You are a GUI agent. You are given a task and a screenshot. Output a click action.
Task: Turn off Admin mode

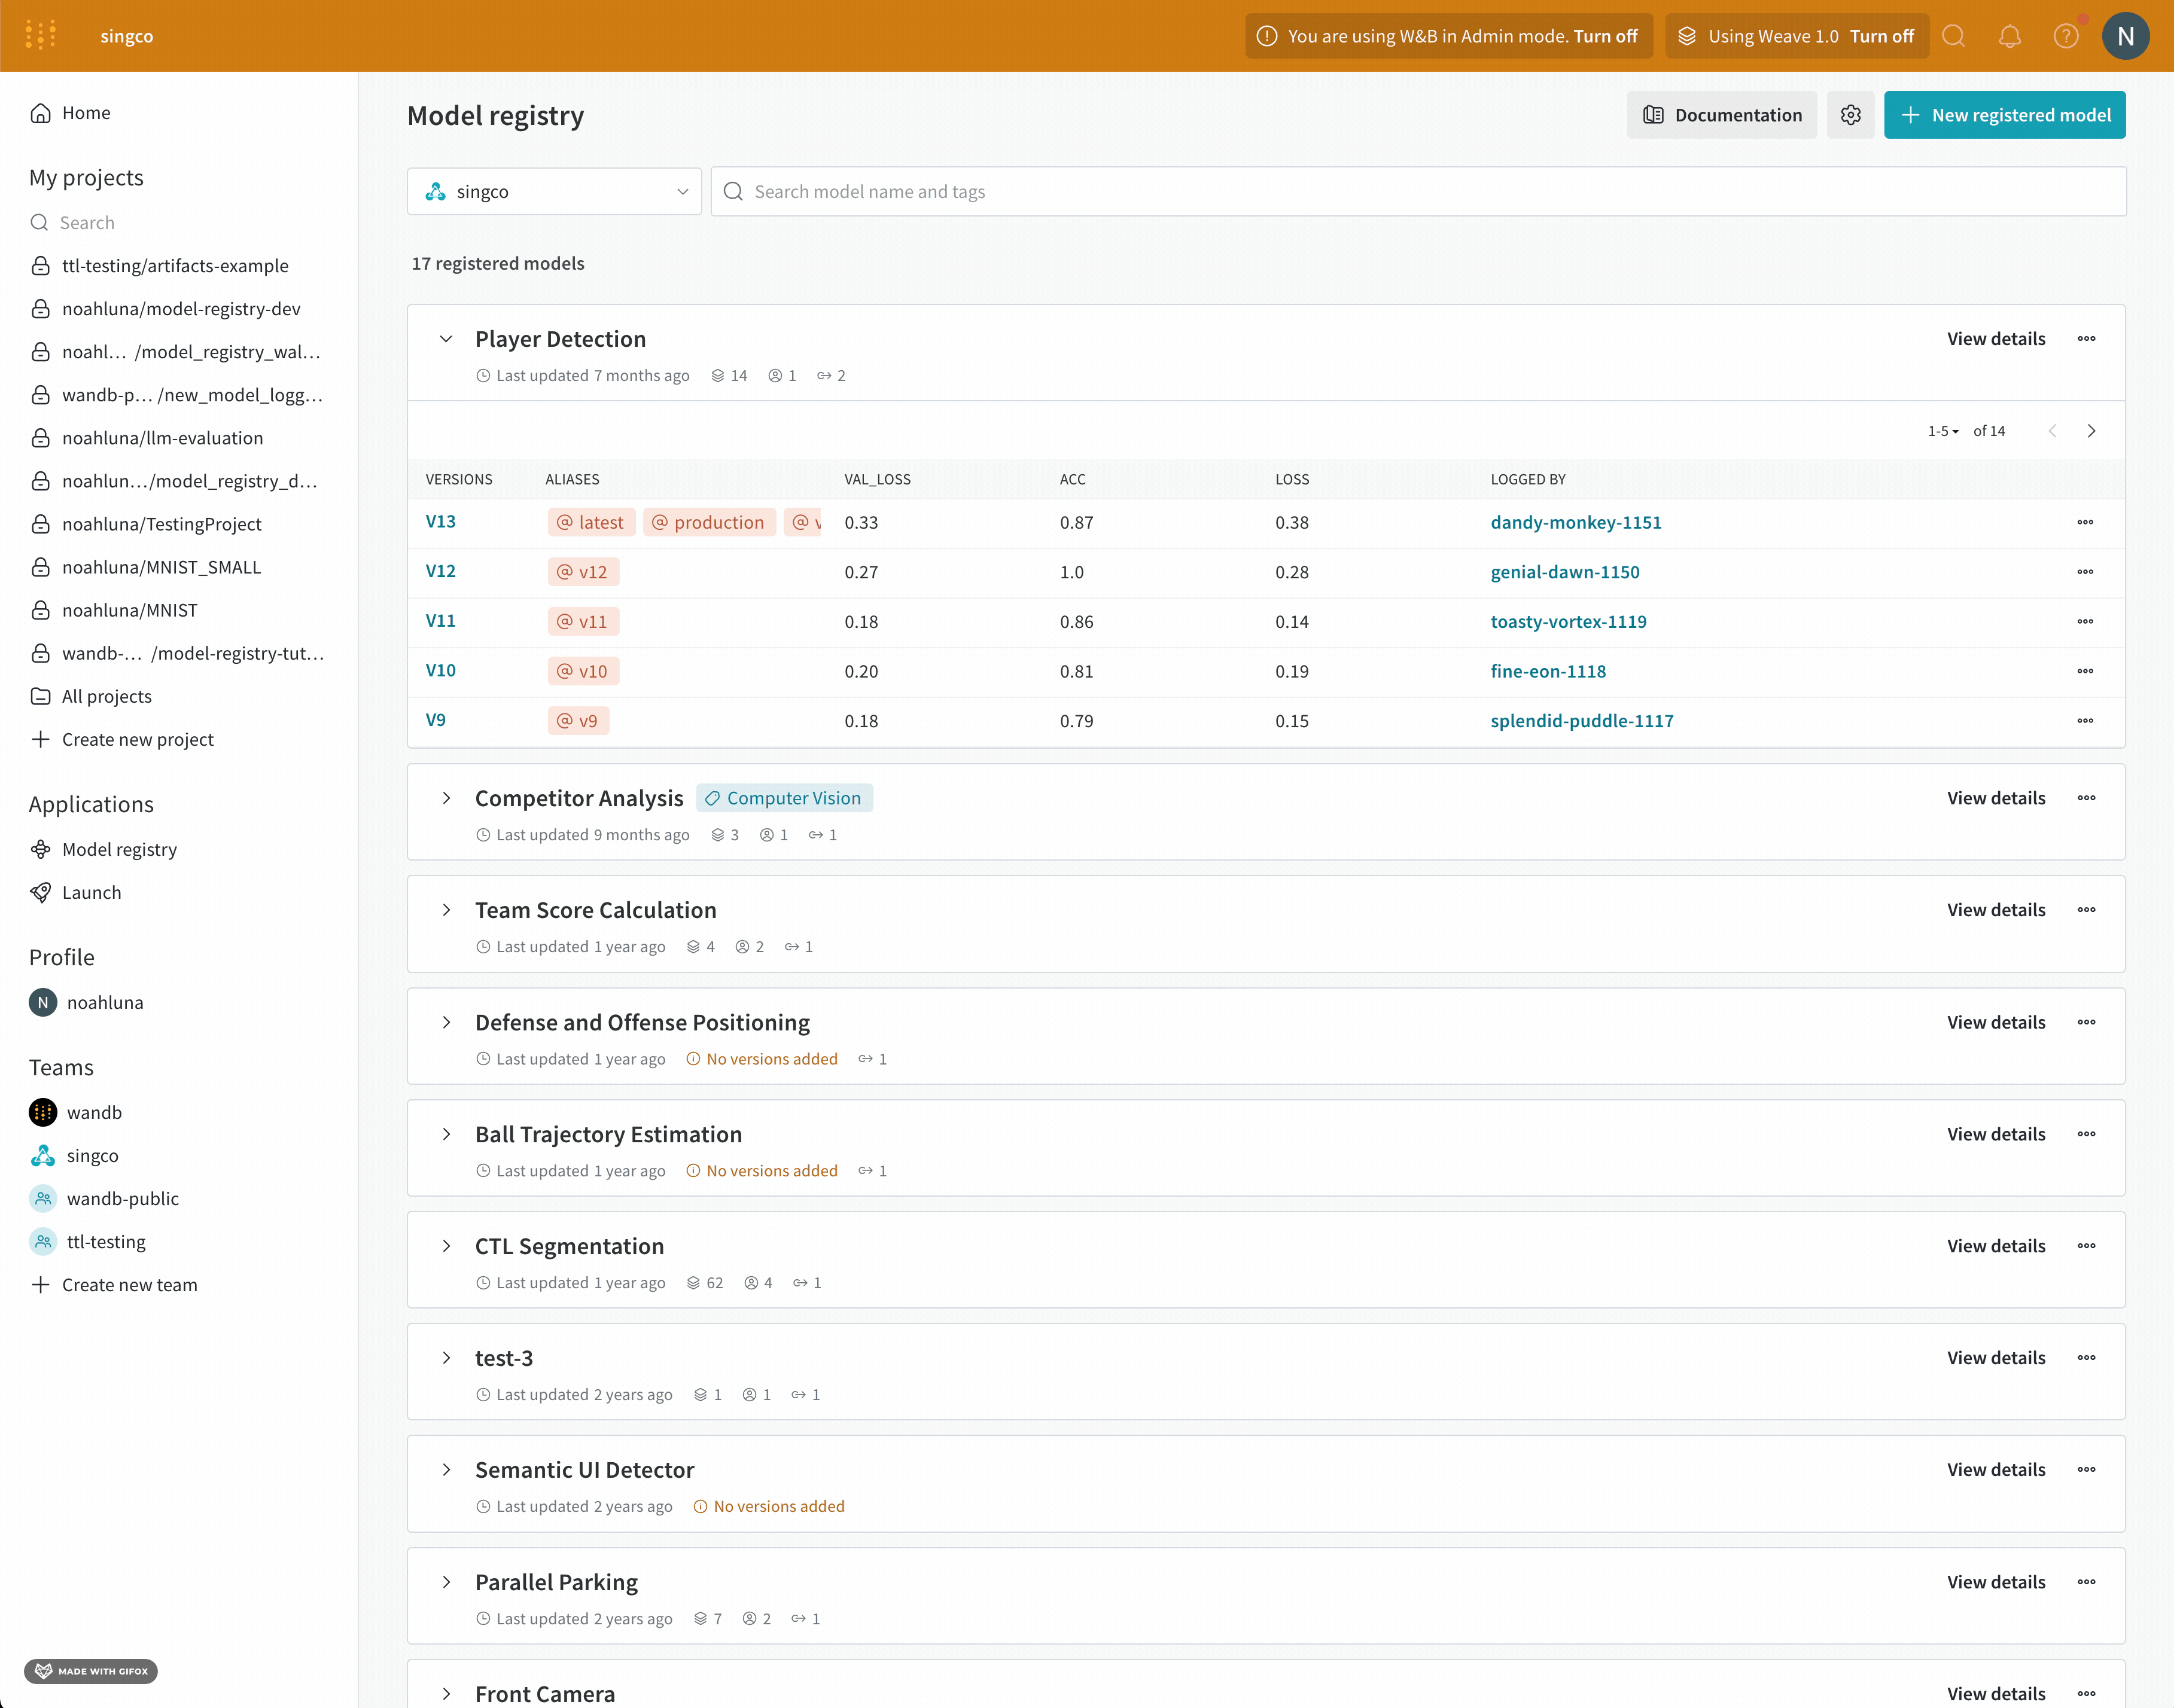(1604, 35)
